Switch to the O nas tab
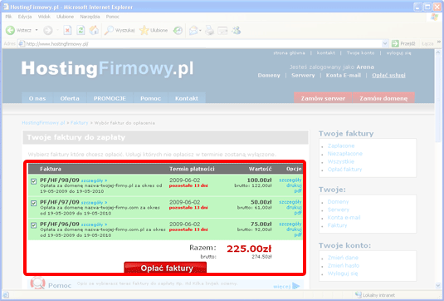The image size is (444, 301). [37, 98]
